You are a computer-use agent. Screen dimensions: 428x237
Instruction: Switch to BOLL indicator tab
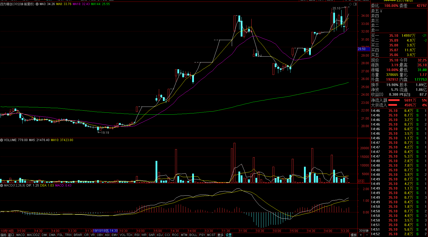[x=193, y=235]
